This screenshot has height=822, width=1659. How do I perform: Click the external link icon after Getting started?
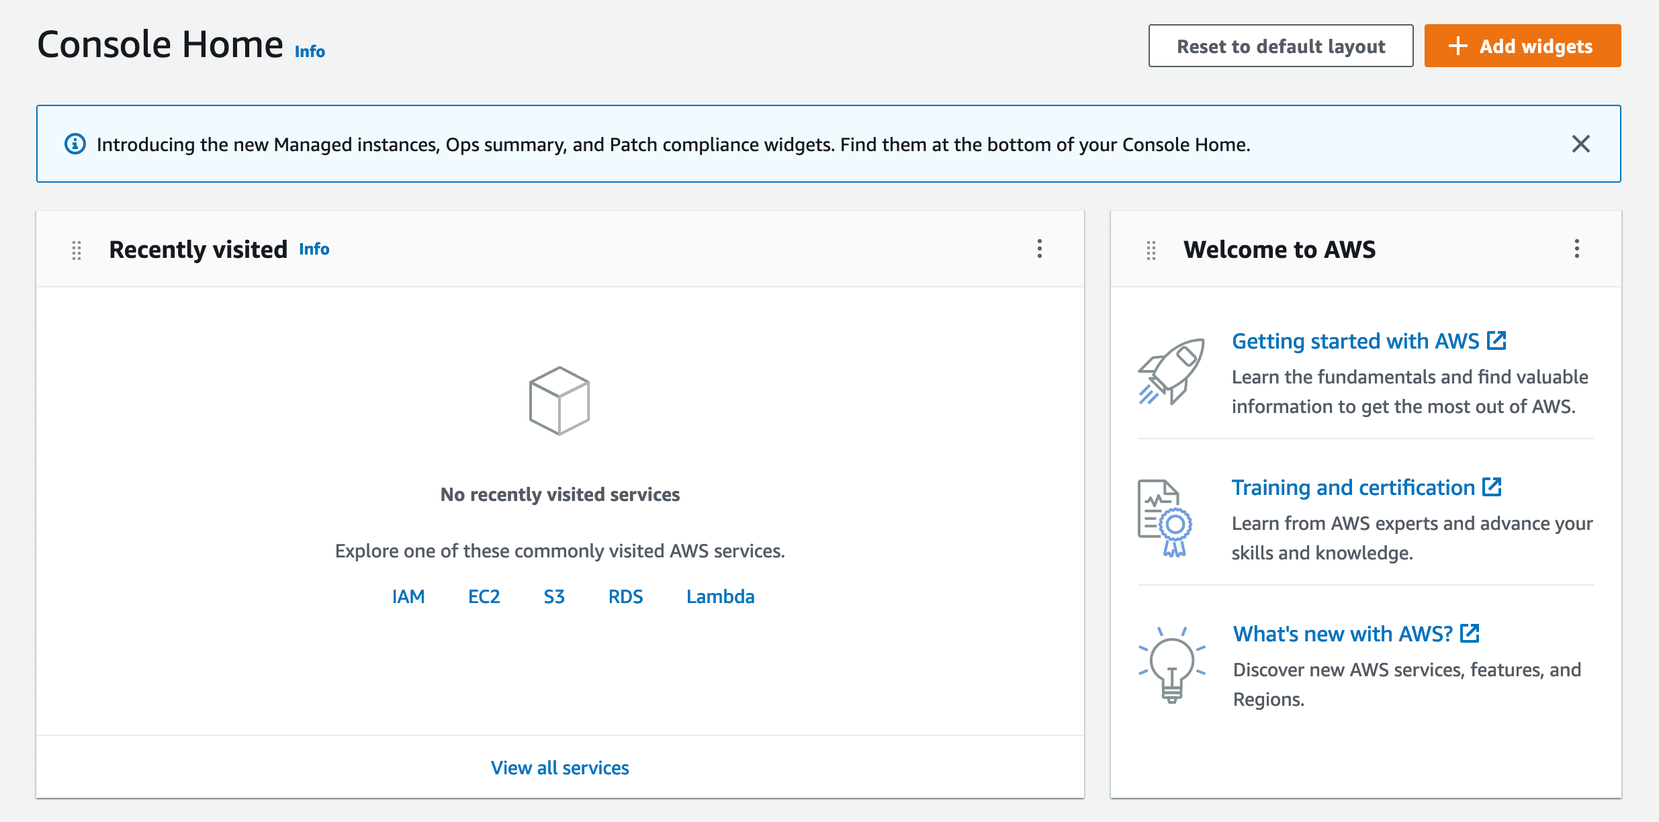[x=1497, y=340]
